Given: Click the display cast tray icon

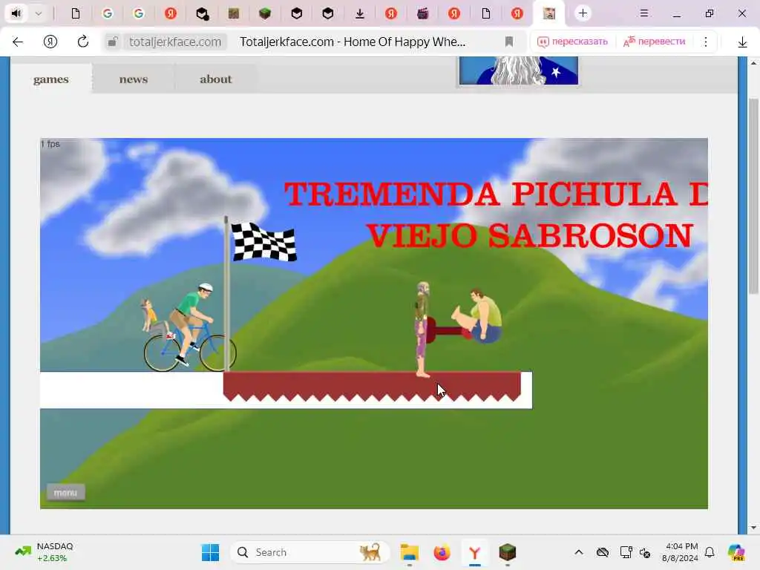Looking at the screenshot, I should [x=626, y=552].
